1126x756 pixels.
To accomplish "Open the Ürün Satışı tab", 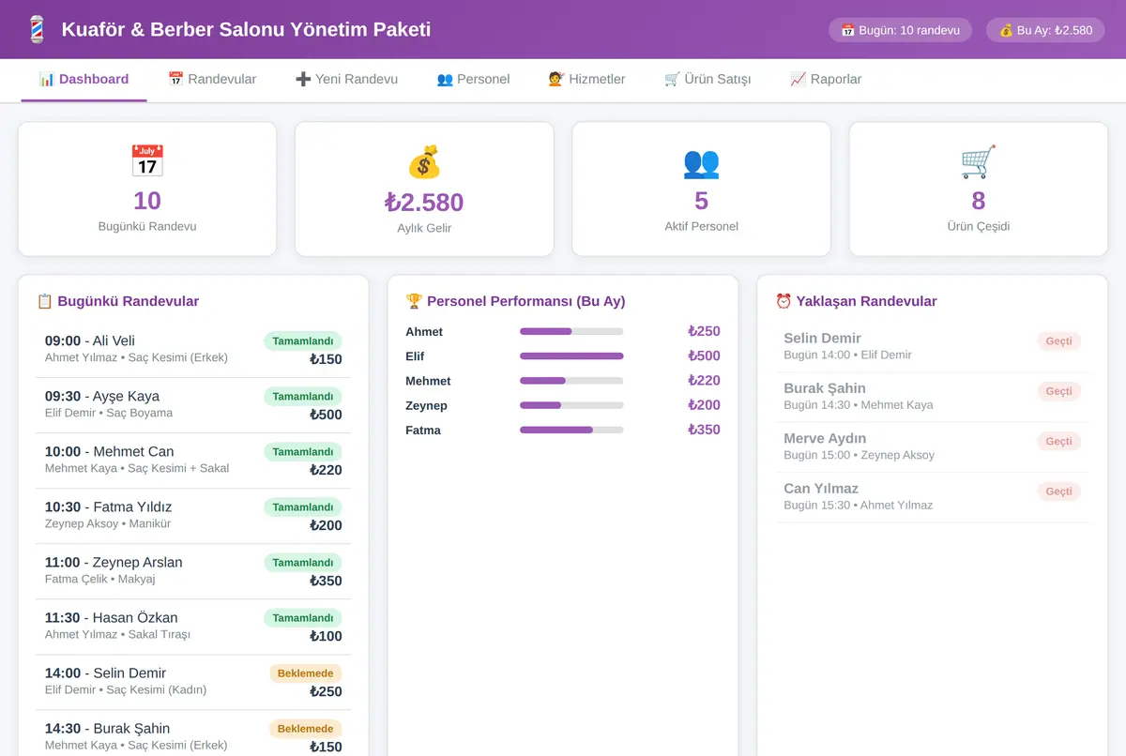I will click(708, 80).
